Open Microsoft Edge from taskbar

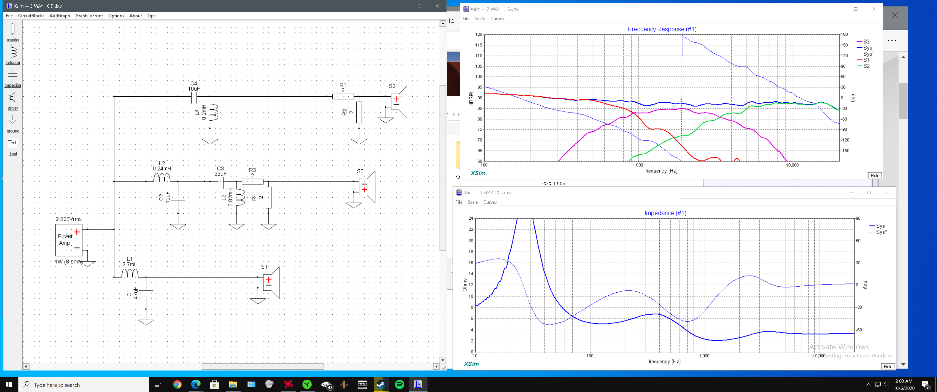(x=196, y=384)
